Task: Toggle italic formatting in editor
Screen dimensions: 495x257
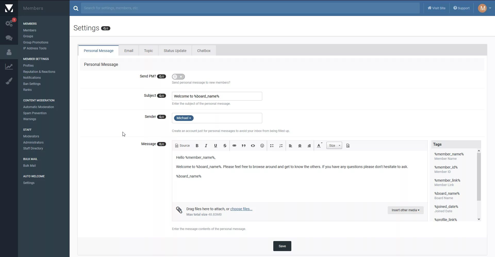Action: pos(206,146)
